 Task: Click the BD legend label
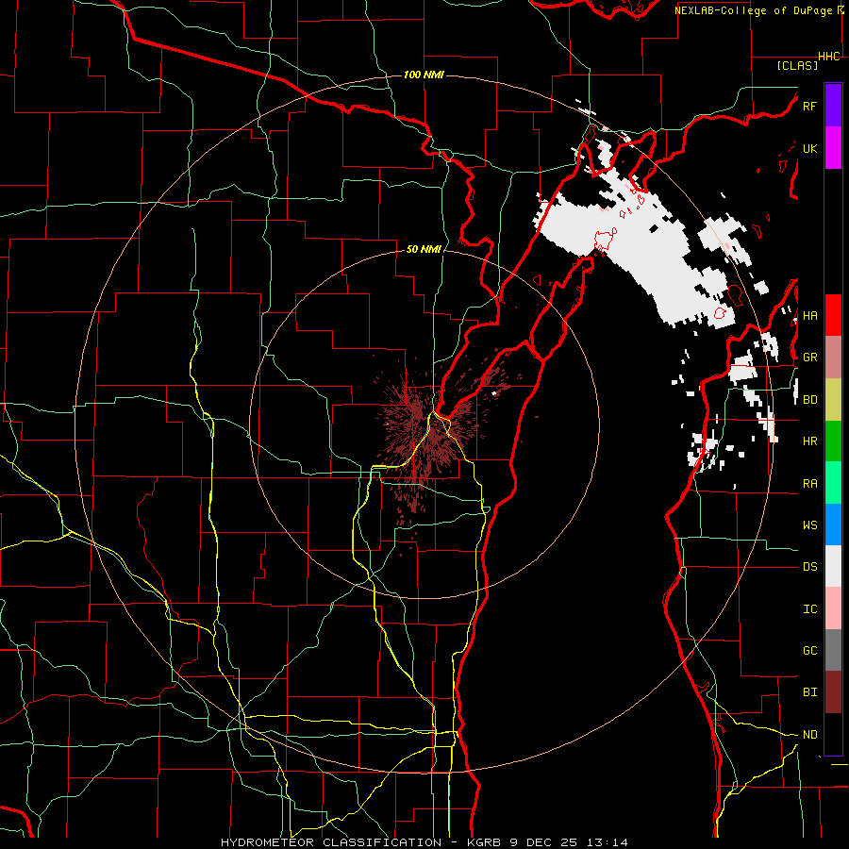pos(809,400)
